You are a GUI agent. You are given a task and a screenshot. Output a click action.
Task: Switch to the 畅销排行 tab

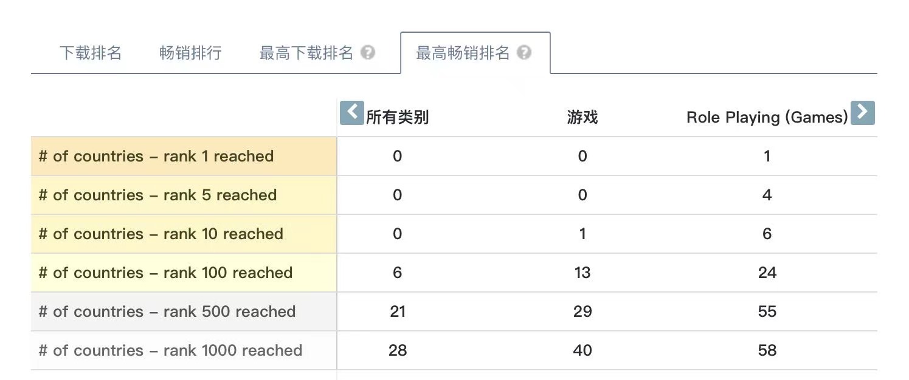[x=190, y=53]
